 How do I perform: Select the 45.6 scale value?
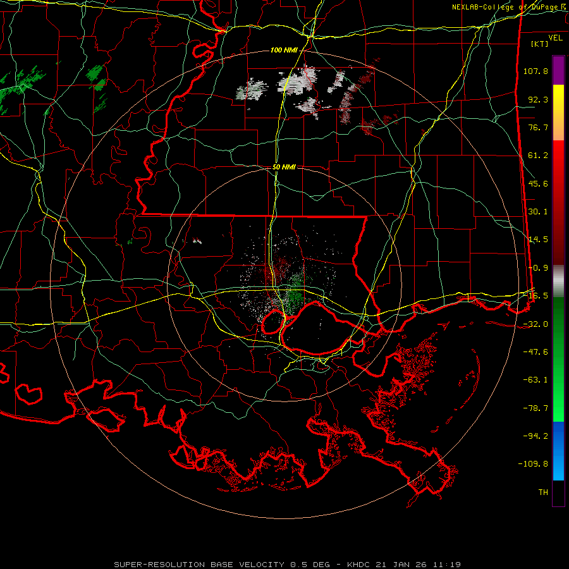pos(538,183)
